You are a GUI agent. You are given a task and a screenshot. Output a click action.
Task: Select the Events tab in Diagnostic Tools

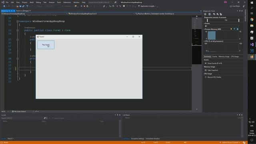coord(215,56)
